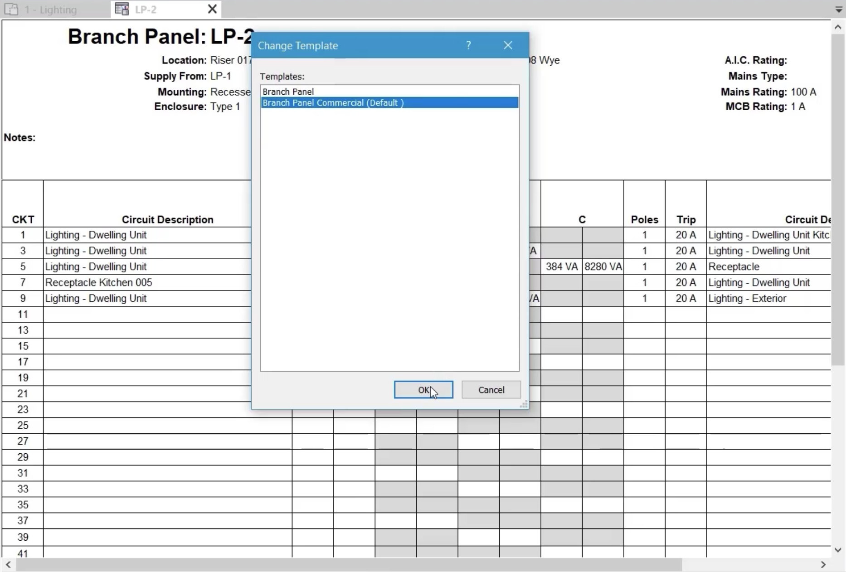Screen dimensions: 846x572
Task: Click the vertical scrollbar thumb
Action: click(838, 199)
